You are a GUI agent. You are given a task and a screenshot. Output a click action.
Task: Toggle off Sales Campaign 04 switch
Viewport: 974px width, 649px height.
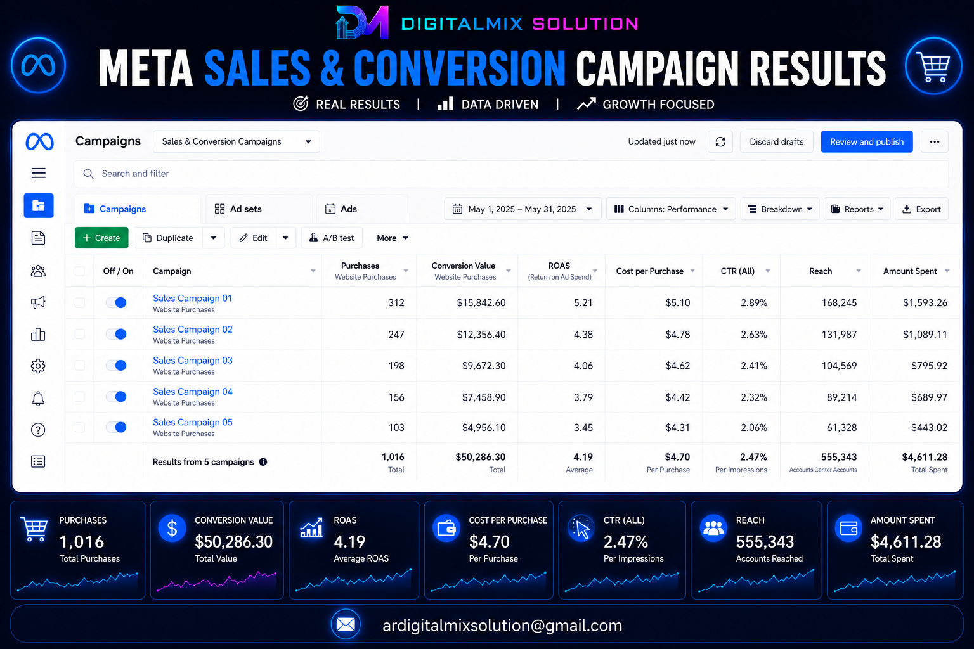point(116,397)
